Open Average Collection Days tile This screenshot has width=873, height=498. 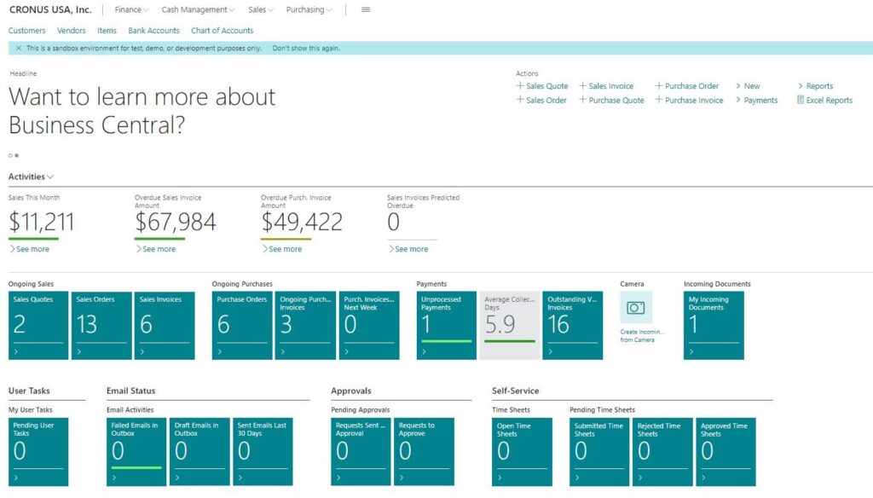510,325
